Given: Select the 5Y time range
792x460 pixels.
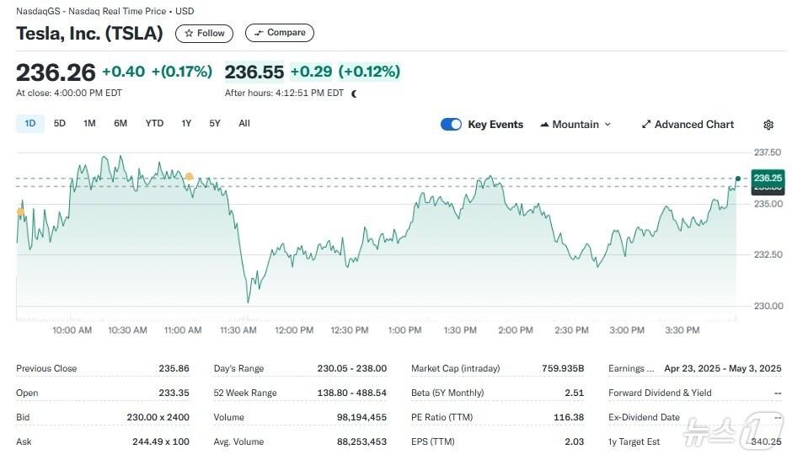Looking at the screenshot, I should (x=215, y=124).
